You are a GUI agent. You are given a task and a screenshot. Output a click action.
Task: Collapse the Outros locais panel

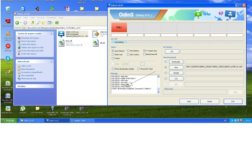pyautogui.click(x=51, y=61)
